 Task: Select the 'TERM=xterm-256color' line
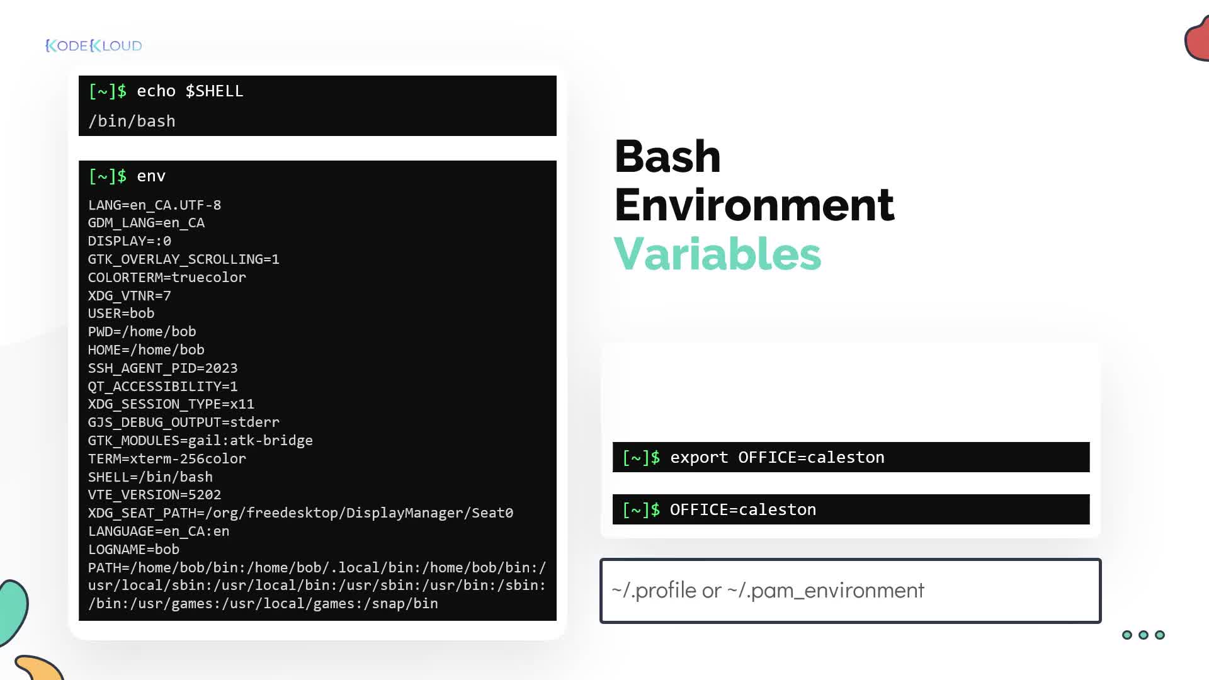click(x=167, y=459)
